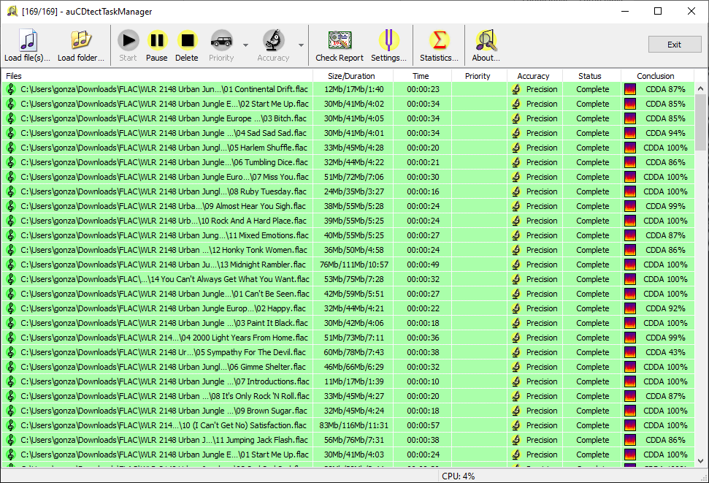The width and height of the screenshot is (709, 483).
Task: Click the 00:00:57 time cell
Action: [x=423, y=425]
